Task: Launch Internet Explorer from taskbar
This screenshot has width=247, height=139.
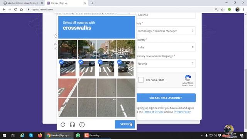Action: [x=22, y=135]
